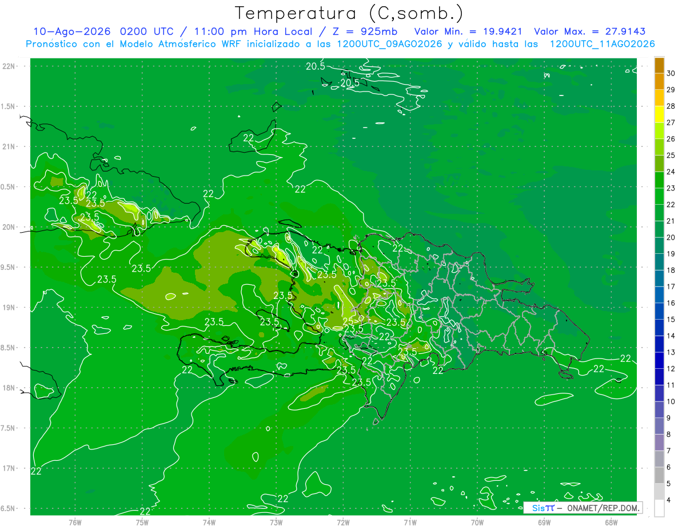Click the gray legend band between 5 and 6
Screen dimensions: 686x530
click(659, 476)
